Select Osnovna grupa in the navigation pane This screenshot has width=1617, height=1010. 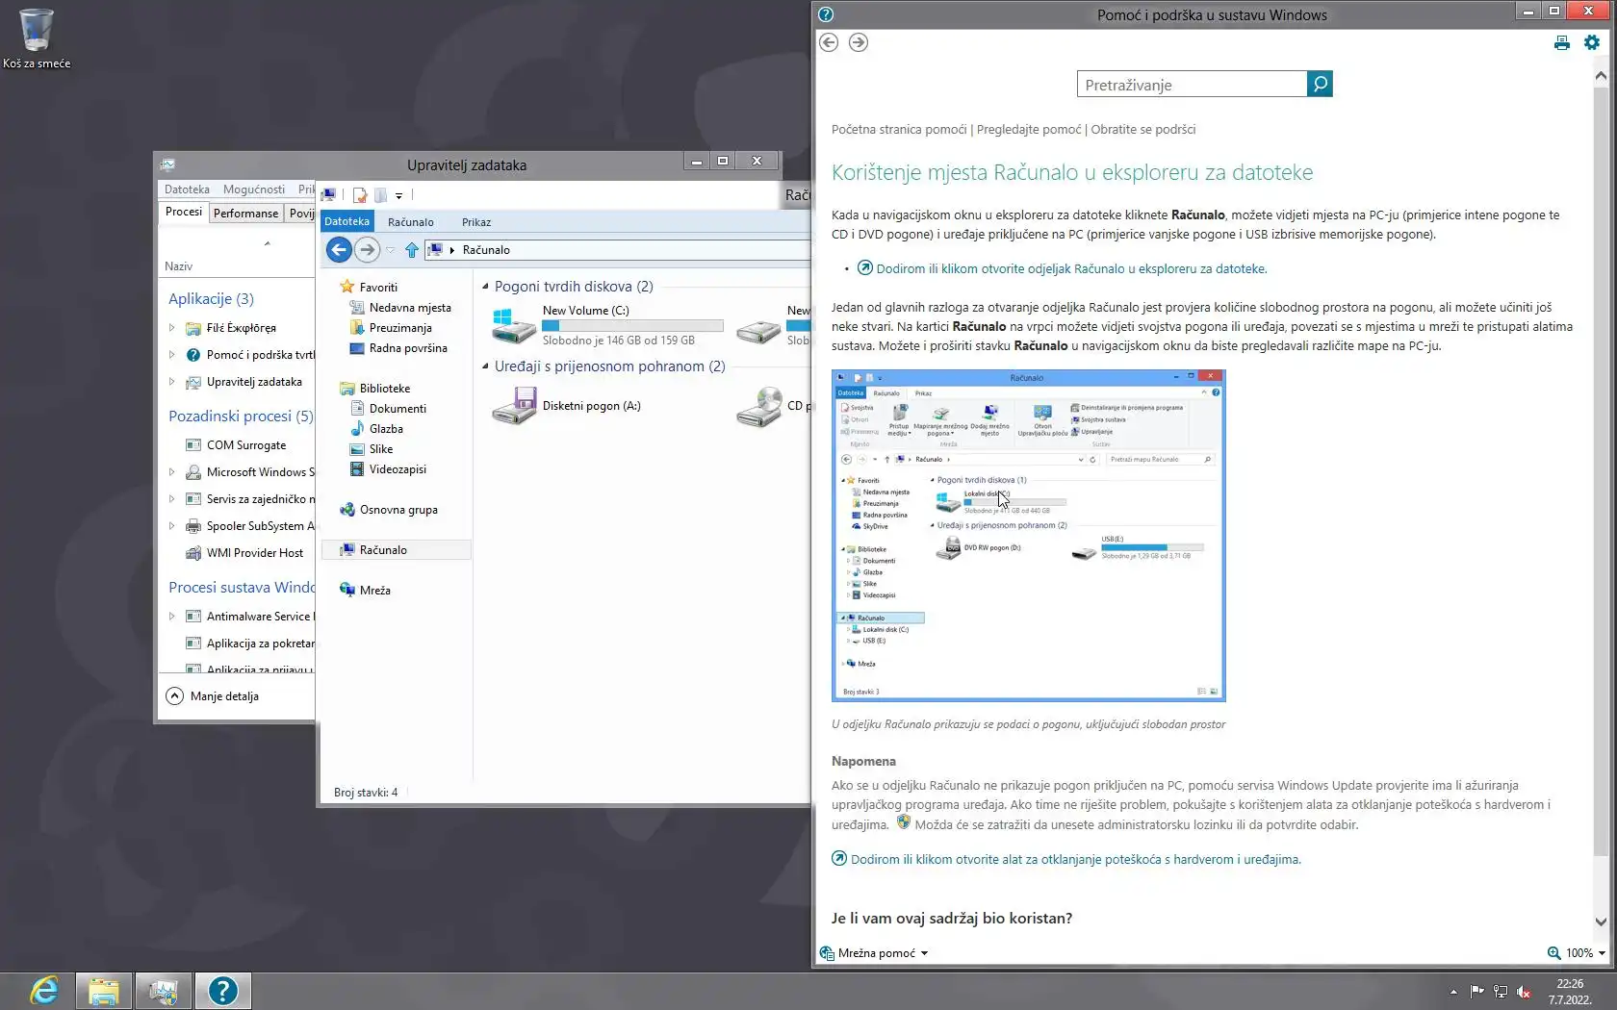click(x=389, y=510)
